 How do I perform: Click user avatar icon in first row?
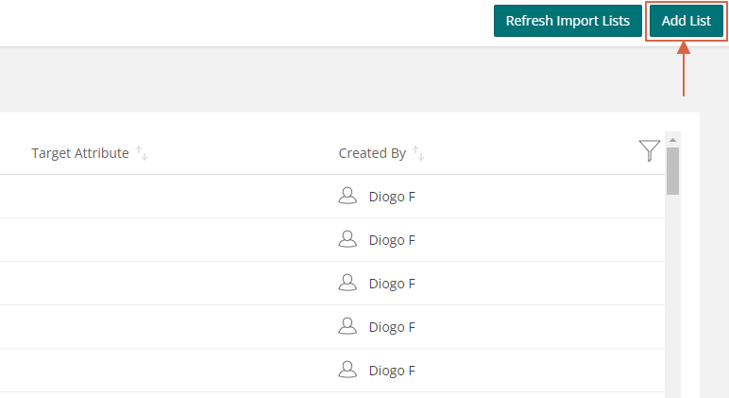(348, 196)
